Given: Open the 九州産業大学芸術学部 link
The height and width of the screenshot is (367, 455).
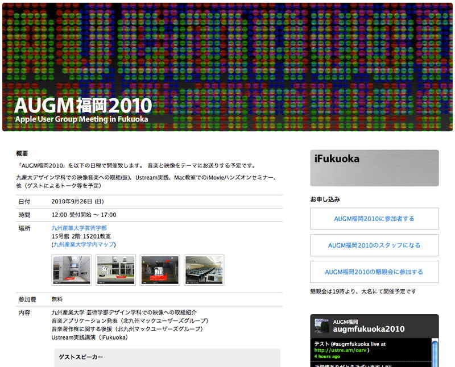Looking at the screenshot, I should 79,228.
